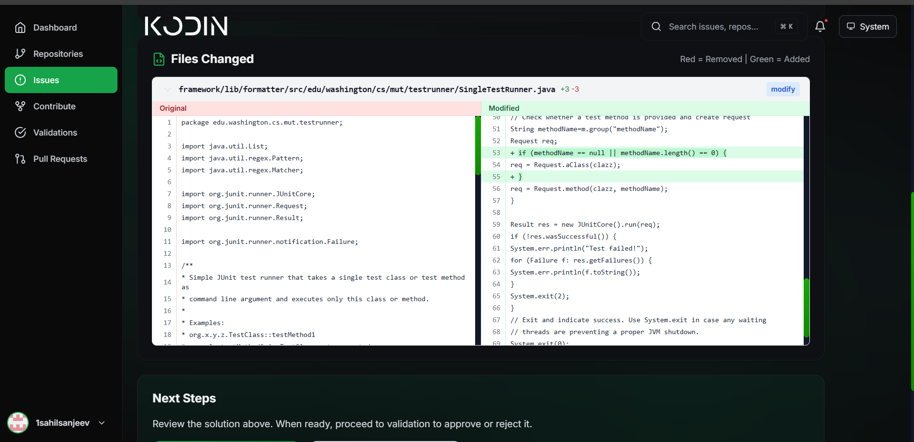Expand the 1sahilsanjeev account menu chevron
The width and height of the screenshot is (914, 442).
[102, 423]
